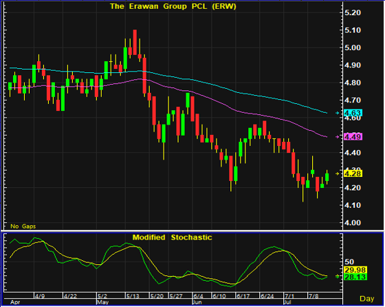Click the 4.70 price axis label
This screenshot has height=307, width=385.
pyautogui.click(x=353, y=100)
